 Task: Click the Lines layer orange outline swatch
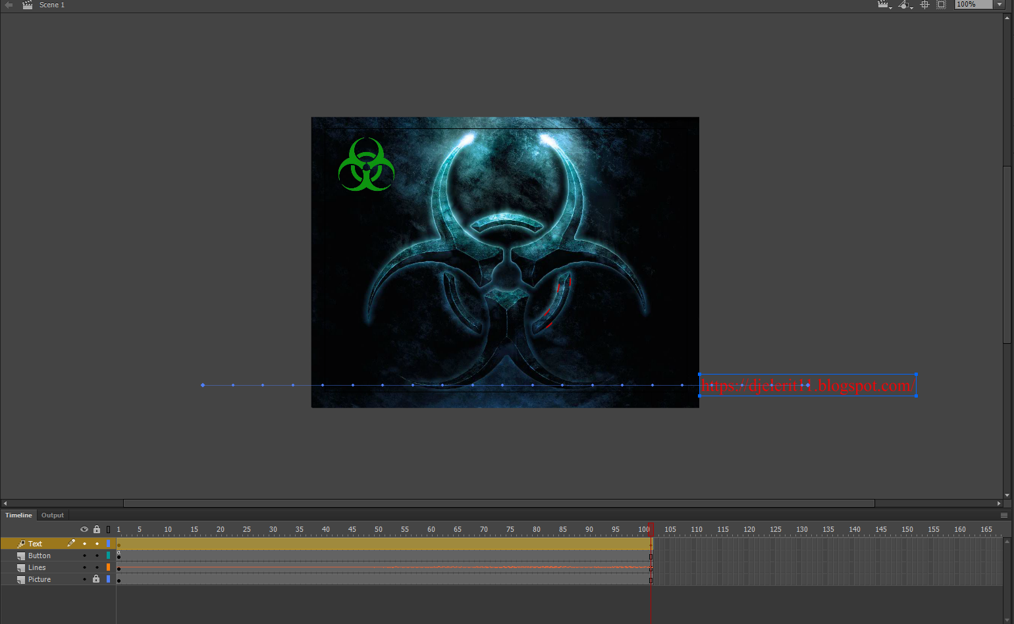tap(109, 567)
